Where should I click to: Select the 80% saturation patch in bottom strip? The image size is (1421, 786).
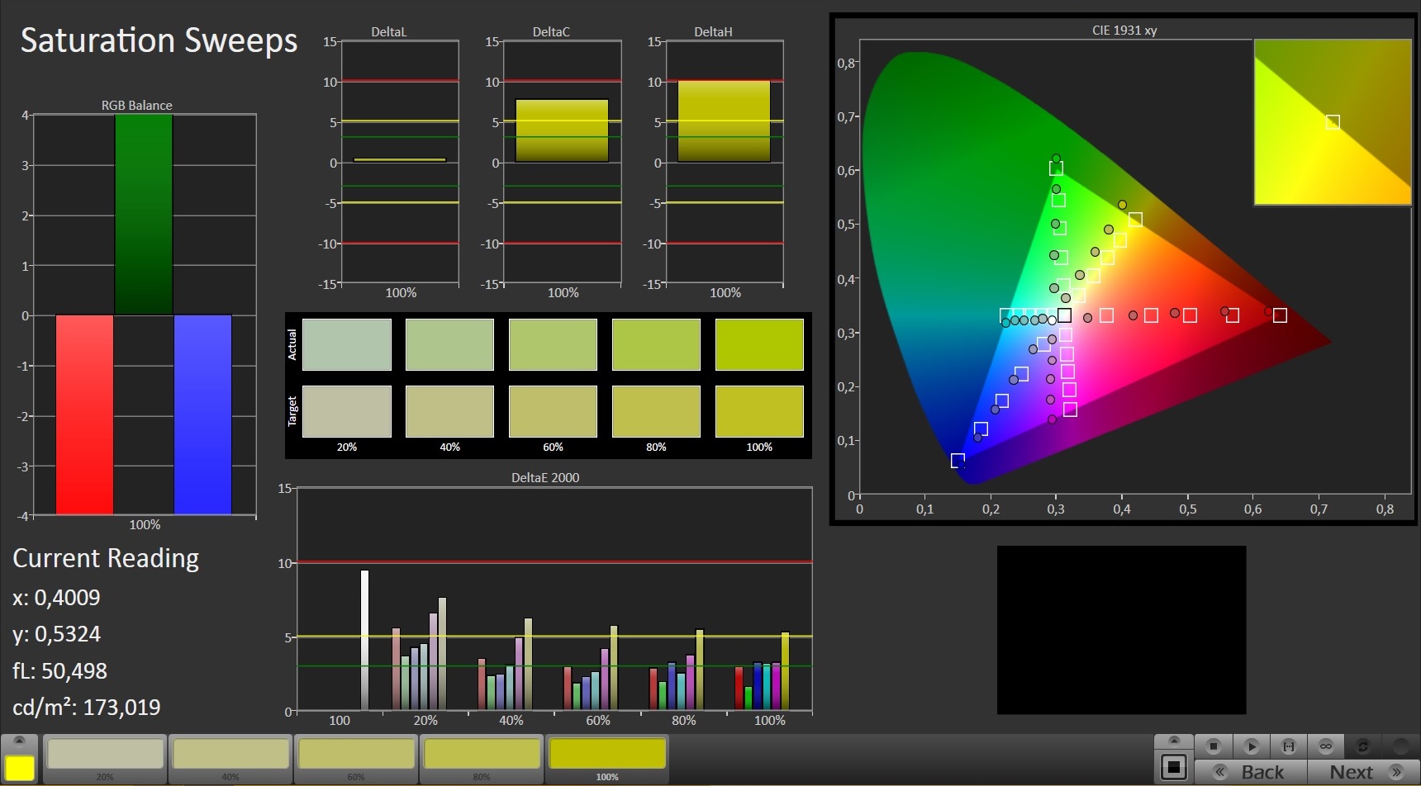[482, 760]
